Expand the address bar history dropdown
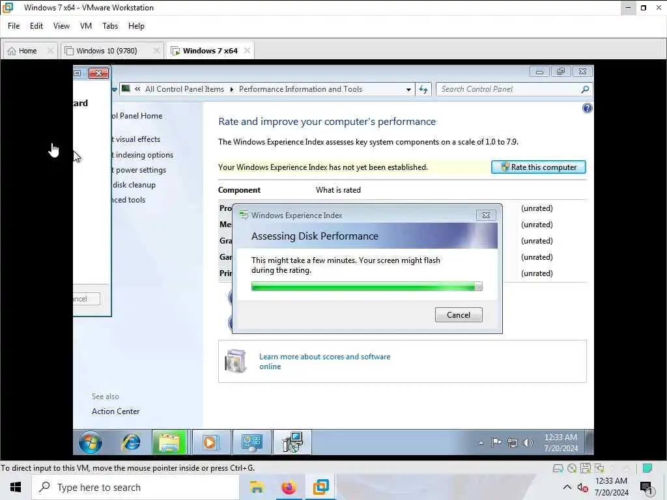This screenshot has width=667, height=500. (408, 90)
